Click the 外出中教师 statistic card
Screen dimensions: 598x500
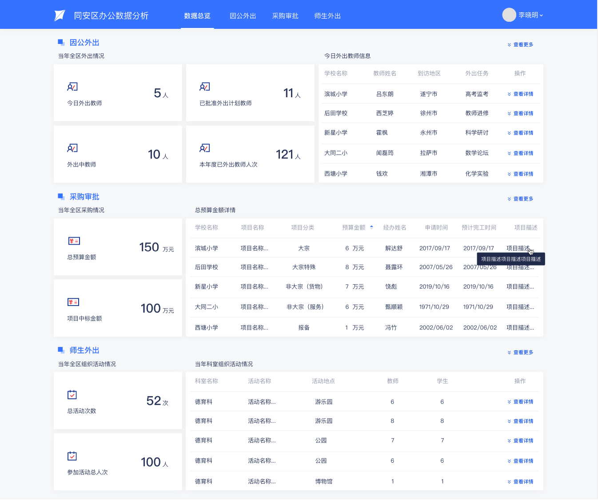click(118, 154)
